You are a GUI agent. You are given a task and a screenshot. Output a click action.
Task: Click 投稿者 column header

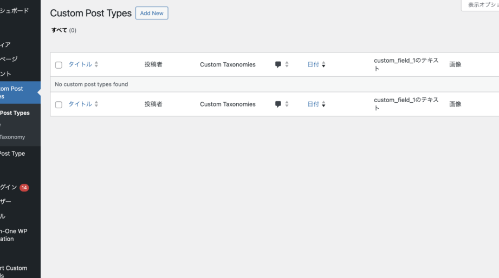[153, 64]
